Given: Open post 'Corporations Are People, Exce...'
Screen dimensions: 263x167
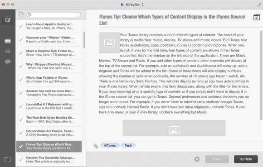Looking at the screenshot, I should click(x=49, y=133).
